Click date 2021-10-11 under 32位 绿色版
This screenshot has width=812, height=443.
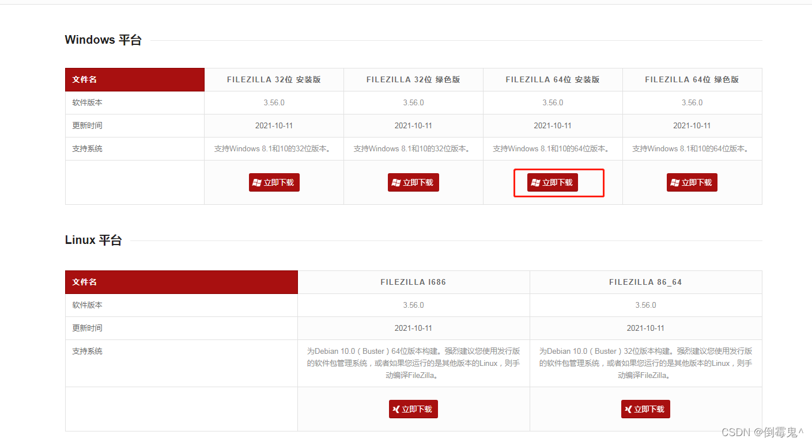(x=414, y=125)
